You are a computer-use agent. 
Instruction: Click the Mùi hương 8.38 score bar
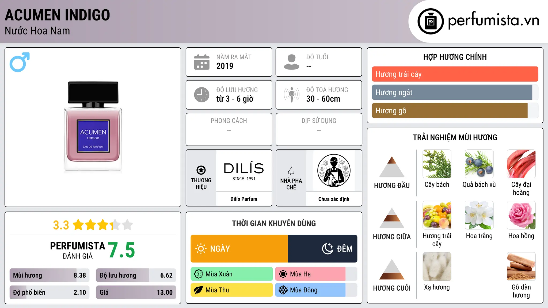50,275
